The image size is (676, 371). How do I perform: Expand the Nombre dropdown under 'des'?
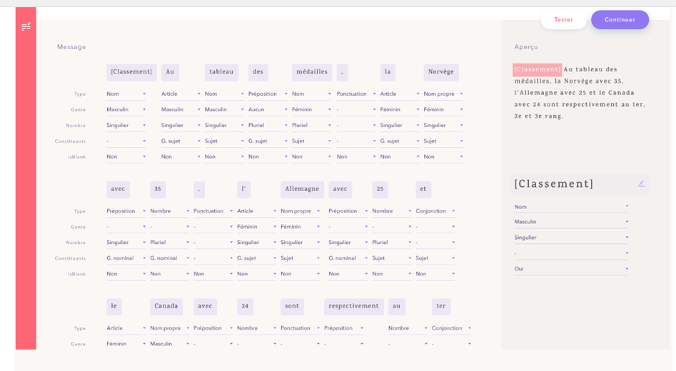pyautogui.click(x=268, y=126)
